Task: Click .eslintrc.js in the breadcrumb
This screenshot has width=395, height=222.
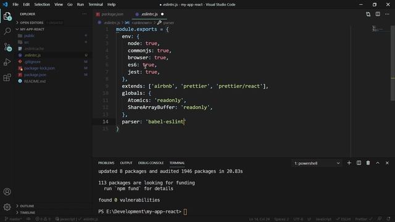Action: click(112, 23)
